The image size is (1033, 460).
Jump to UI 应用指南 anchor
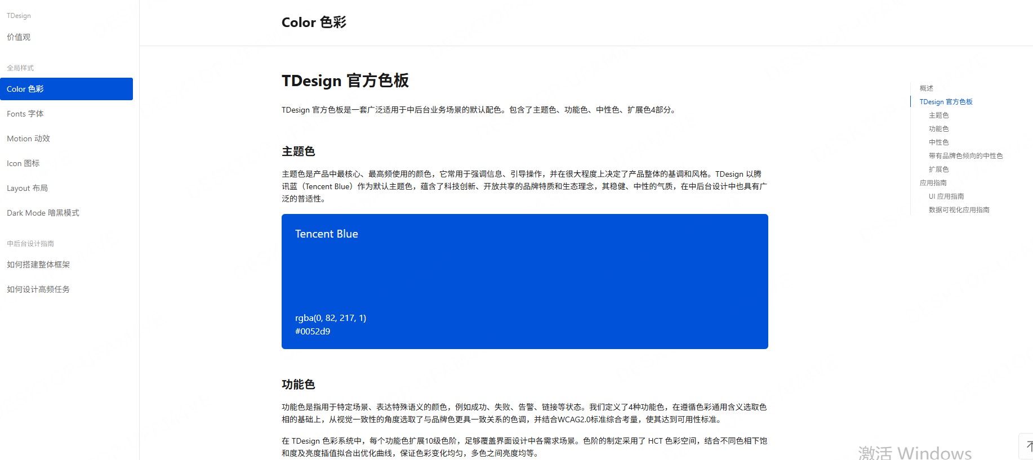[946, 196]
